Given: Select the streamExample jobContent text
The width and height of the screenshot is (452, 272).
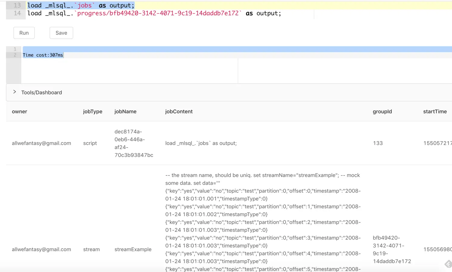Looking at the screenshot, I should (x=263, y=222).
